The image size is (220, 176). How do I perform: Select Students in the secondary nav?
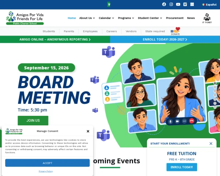point(49,31)
